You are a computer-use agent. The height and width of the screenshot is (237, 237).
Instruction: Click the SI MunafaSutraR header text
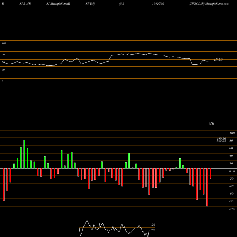pyautogui.click(x=58, y=4)
